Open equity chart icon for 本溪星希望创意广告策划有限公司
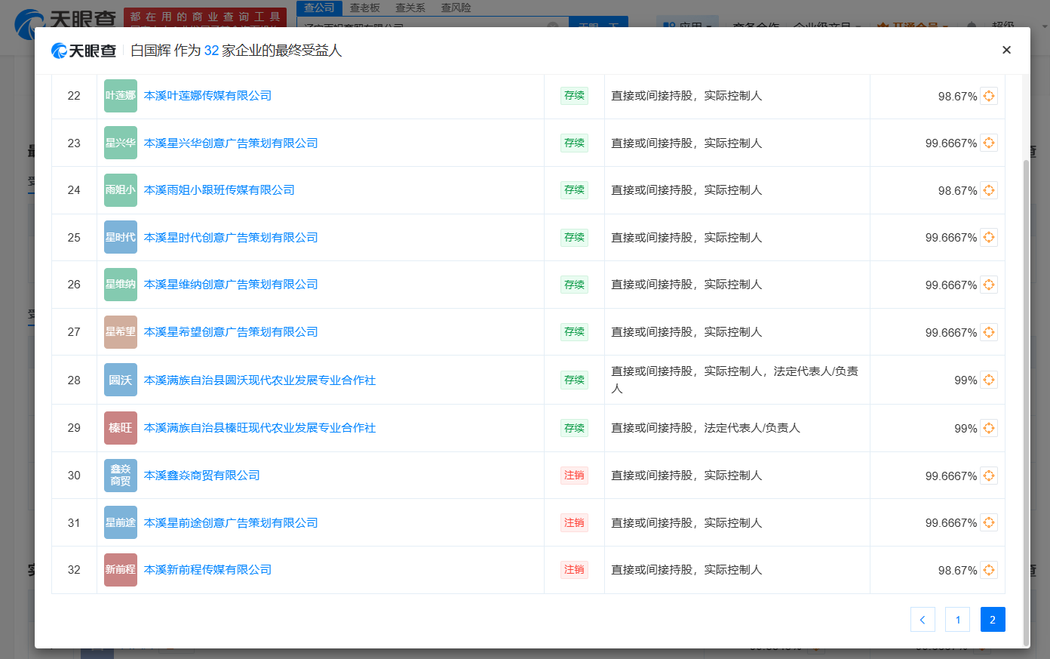The image size is (1050, 659). (989, 332)
